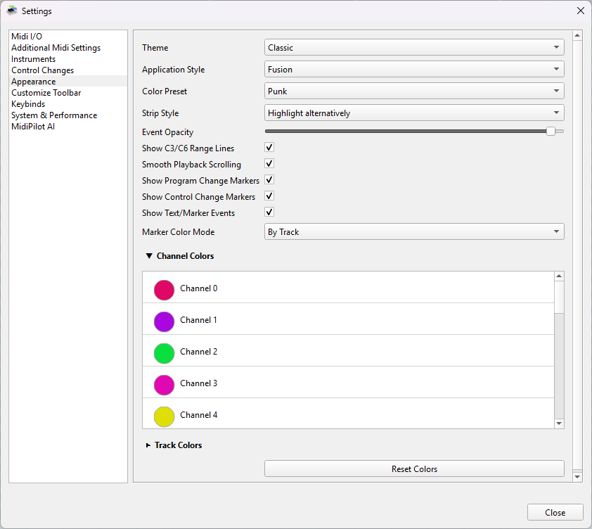The width and height of the screenshot is (592, 529).
Task: Click the Event Opacity slider handle
Action: (551, 132)
